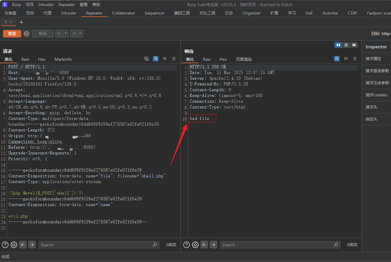Click 'bad file' response body text
This screenshot has width=391, height=262.
[200, 118]
